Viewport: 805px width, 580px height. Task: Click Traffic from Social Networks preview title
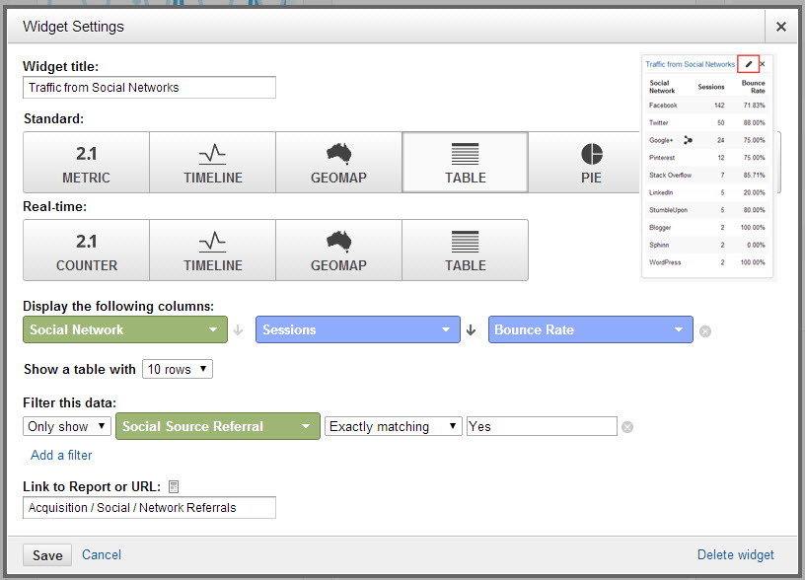point(690,64)
